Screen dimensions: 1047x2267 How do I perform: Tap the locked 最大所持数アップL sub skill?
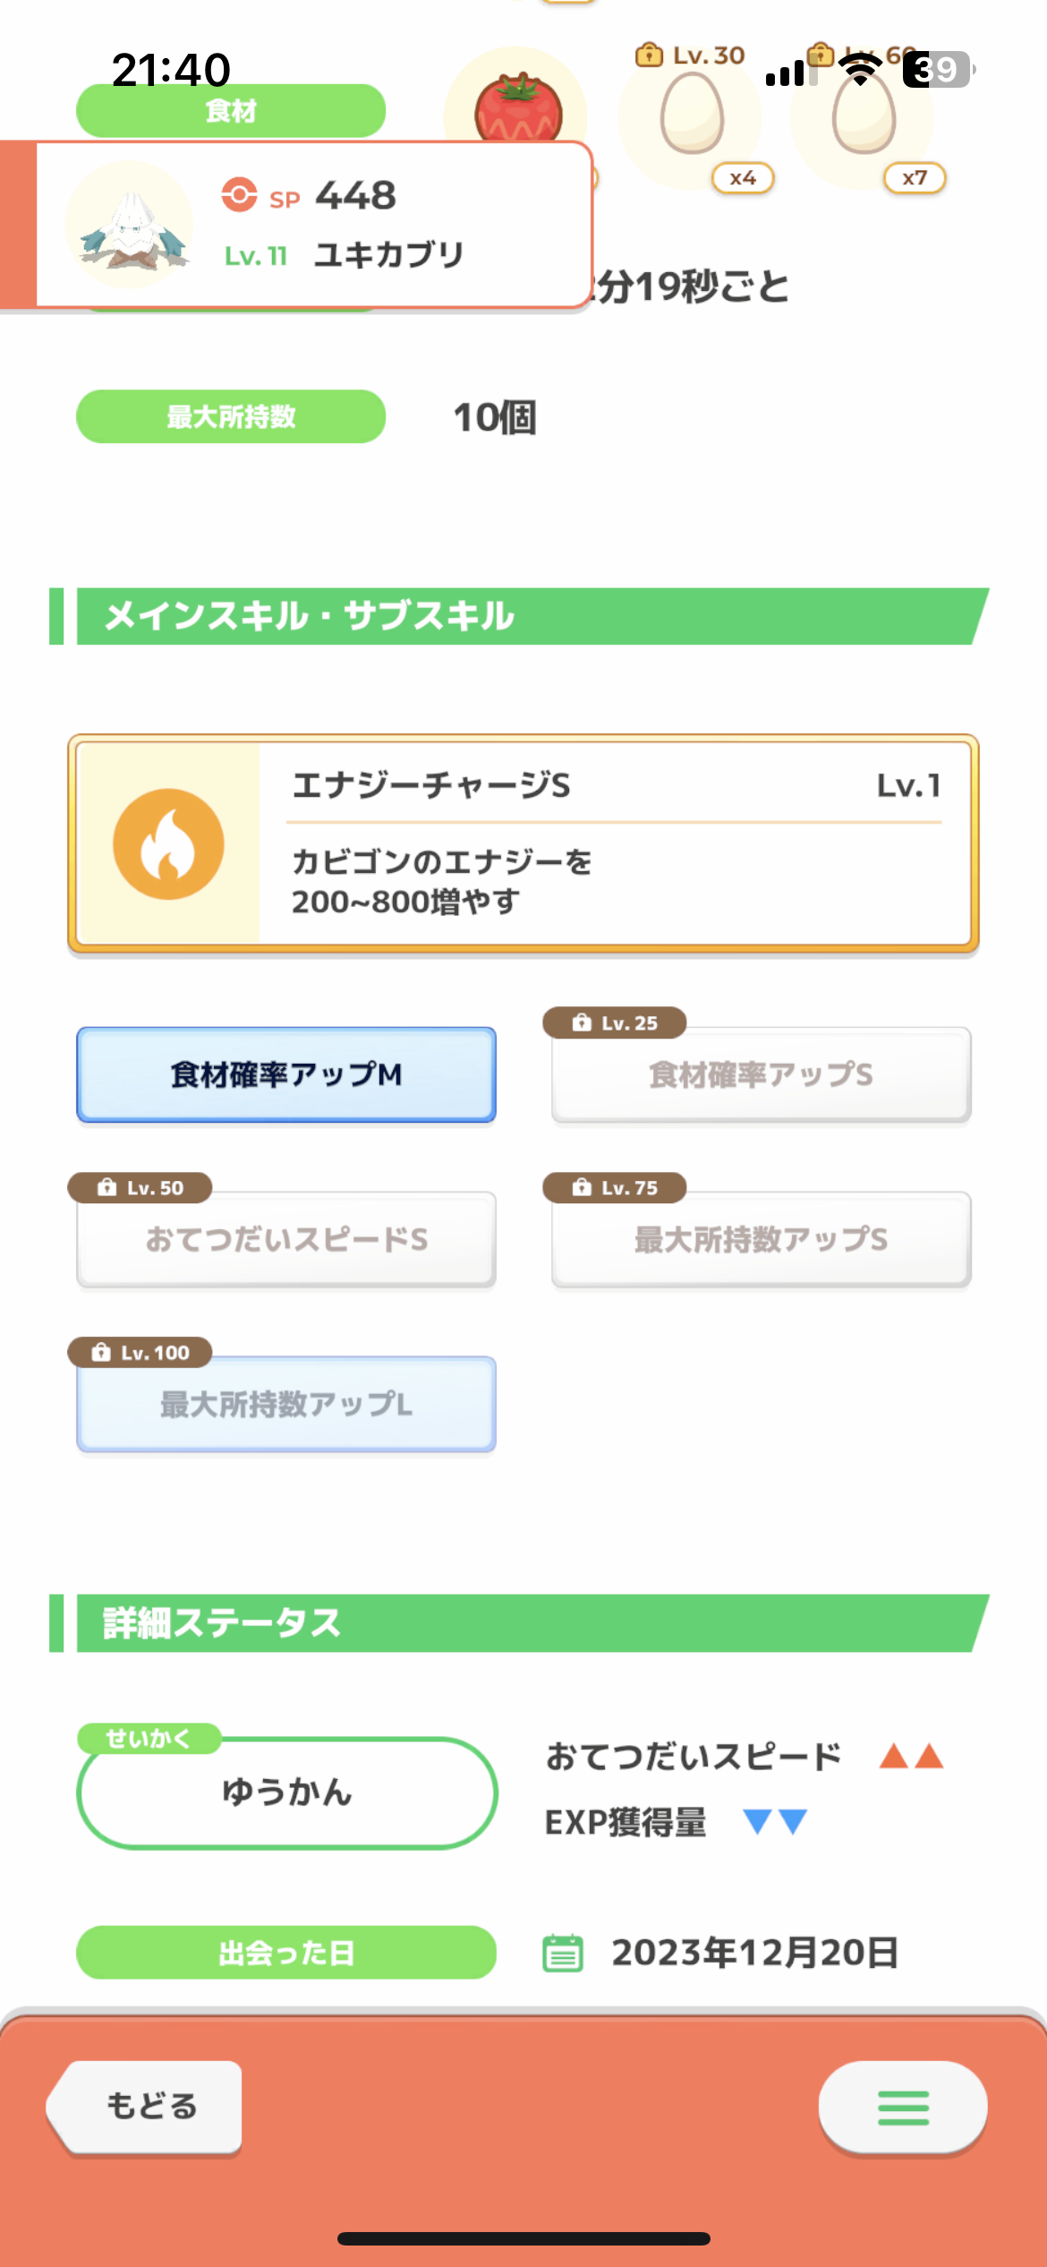[286, 1404]
